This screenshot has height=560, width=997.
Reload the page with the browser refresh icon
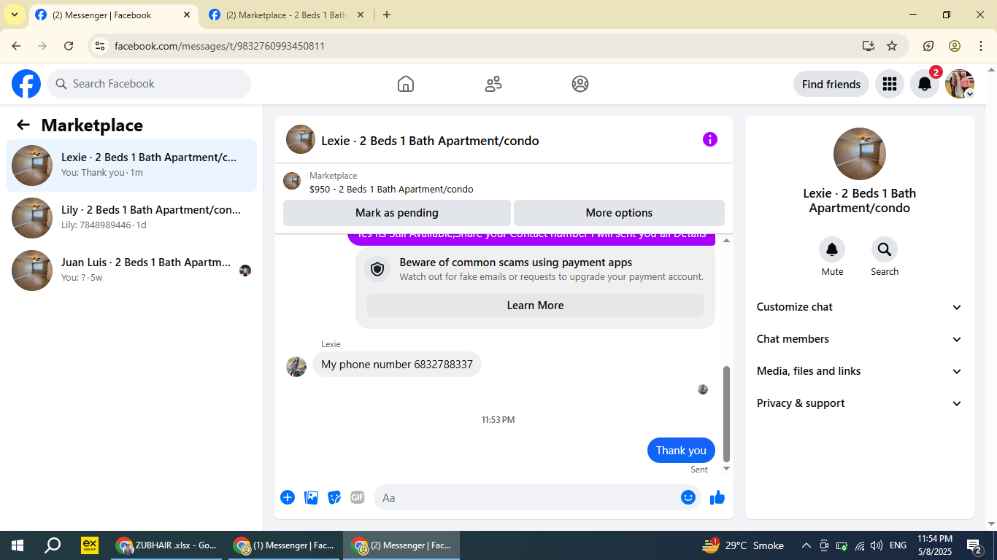click(x=69, y=46)
